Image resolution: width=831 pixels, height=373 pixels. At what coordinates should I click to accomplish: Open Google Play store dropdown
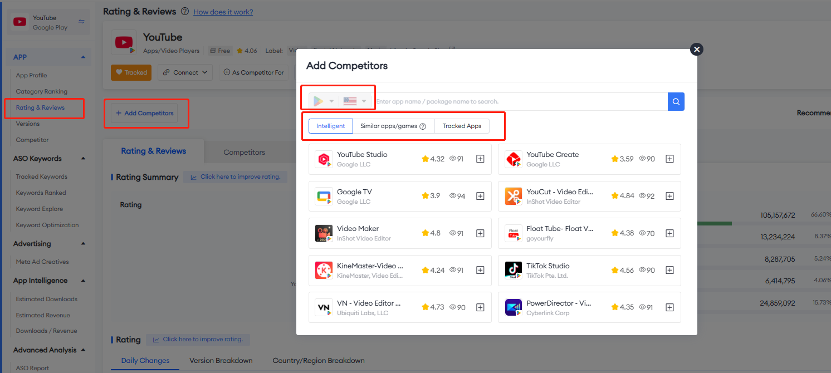(x=324, y=101)
